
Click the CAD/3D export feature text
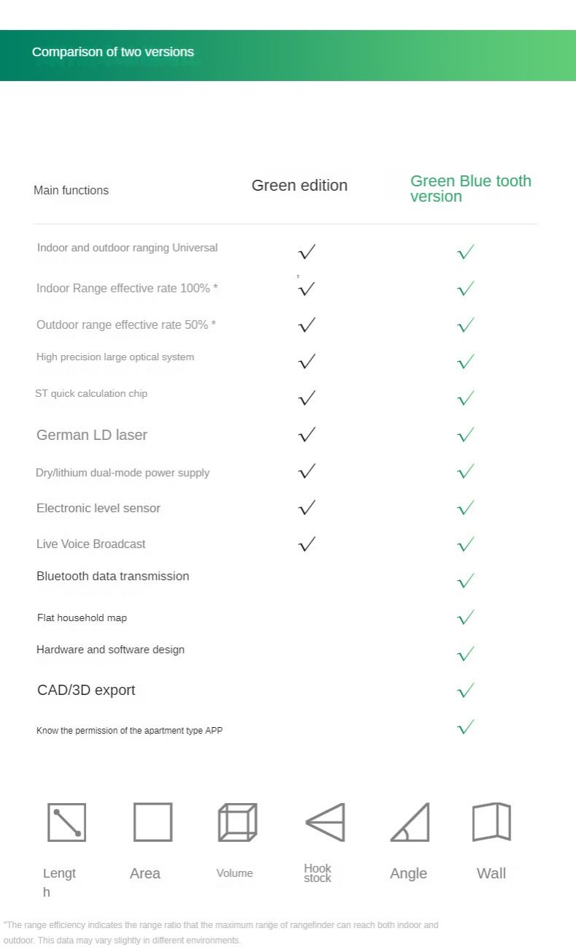pyautogui.click(x=86, y=690)
